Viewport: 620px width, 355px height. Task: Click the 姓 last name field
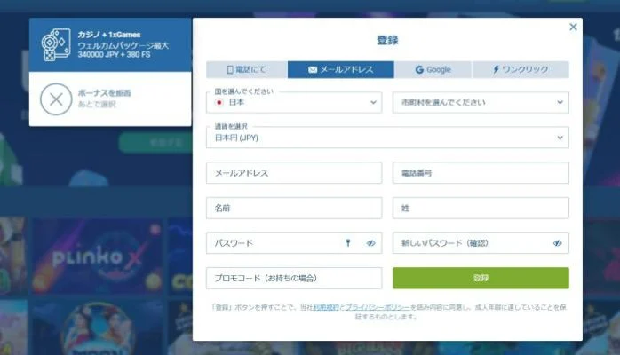(x=481, y=208)
